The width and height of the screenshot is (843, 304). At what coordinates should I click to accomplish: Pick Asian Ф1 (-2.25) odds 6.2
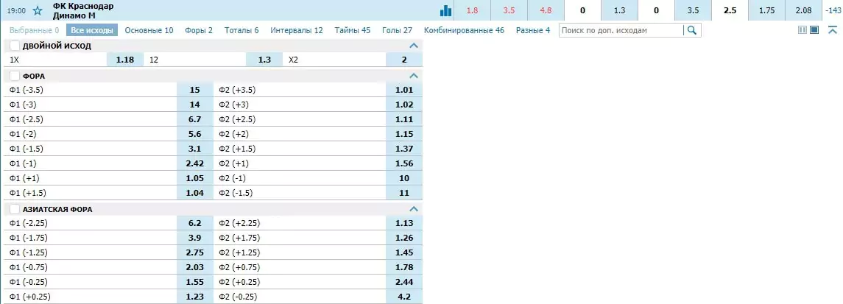click(195, 224)
